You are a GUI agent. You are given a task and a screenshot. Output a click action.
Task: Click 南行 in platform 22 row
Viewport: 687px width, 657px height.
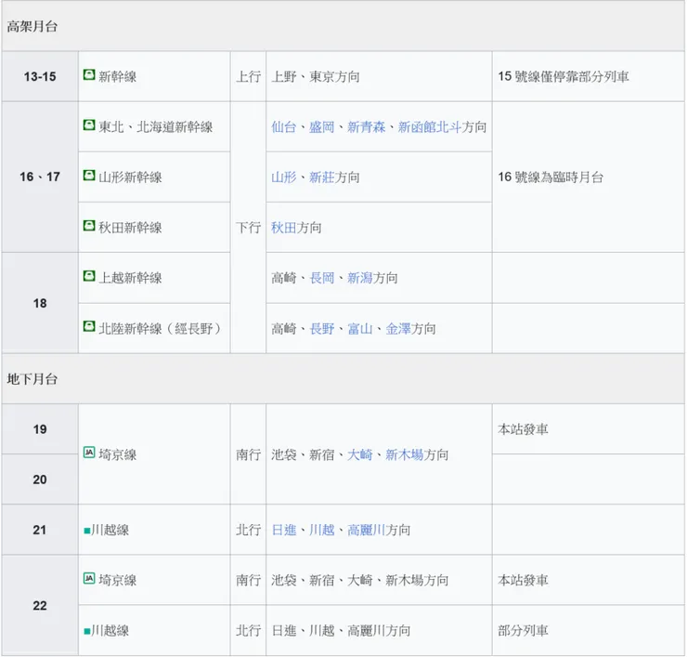coord(248,580)
